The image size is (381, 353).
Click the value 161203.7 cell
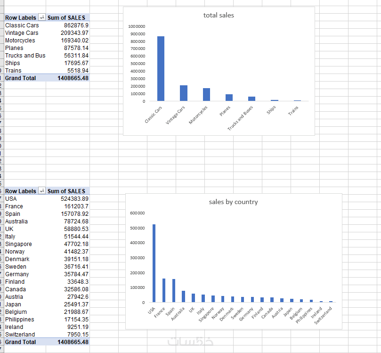(x=68, y=206)
